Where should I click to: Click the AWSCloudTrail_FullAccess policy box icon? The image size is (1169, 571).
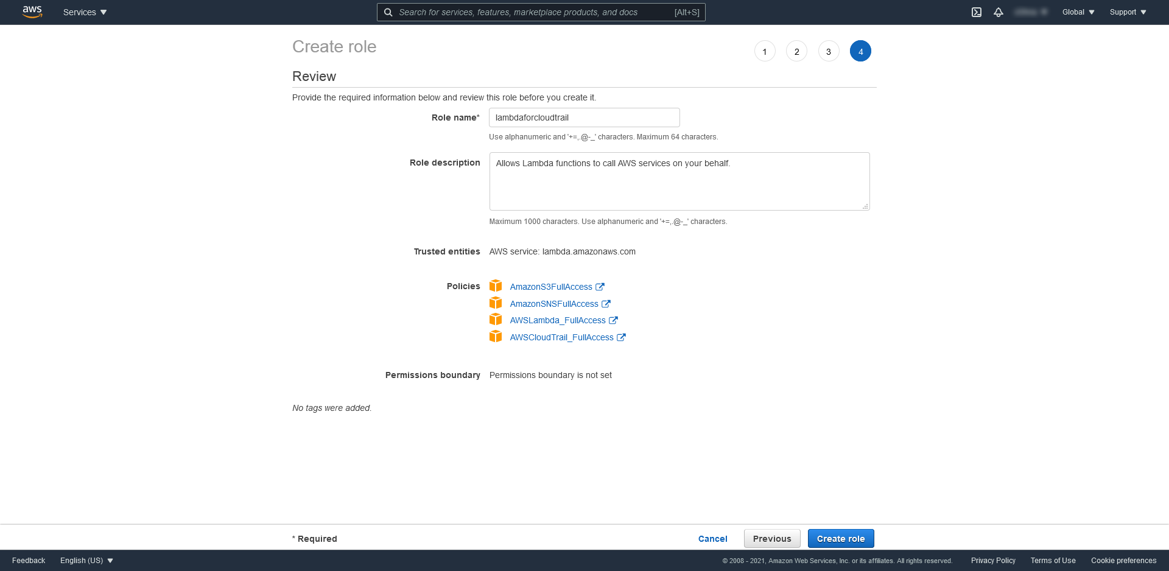[x=496, y=337]
